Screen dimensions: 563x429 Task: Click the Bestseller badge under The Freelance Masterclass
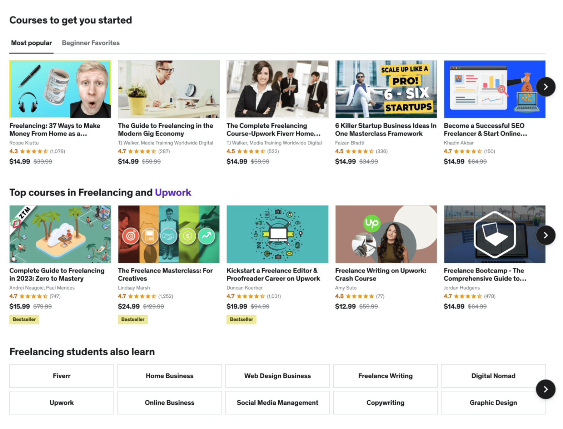(133, 319)
